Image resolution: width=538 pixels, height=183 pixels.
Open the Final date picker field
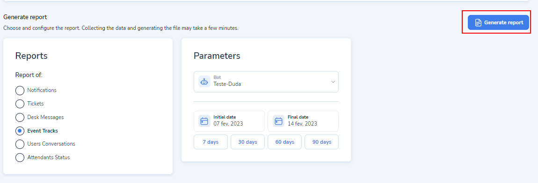coord(303,121)
